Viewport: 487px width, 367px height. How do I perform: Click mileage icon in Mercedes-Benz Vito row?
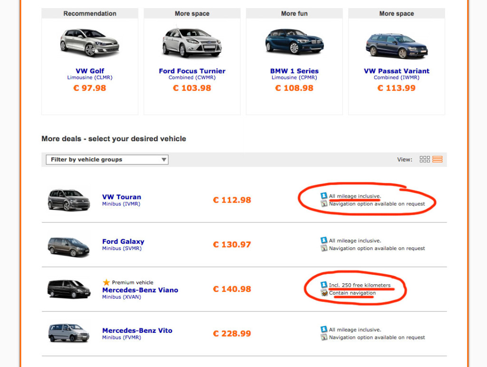click(324, 329)
